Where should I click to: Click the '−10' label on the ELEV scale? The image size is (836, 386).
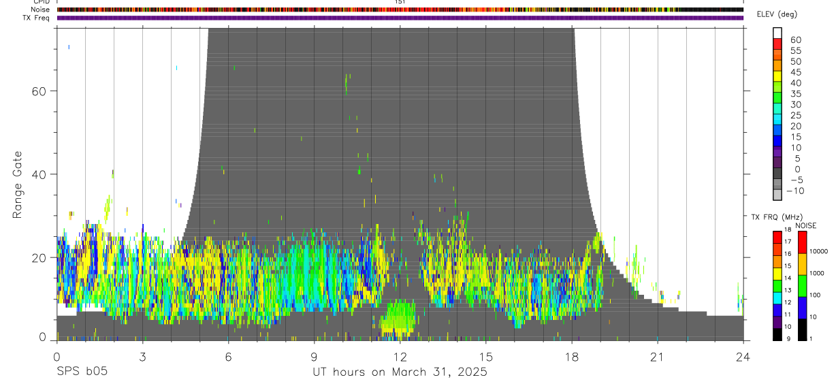795,191
